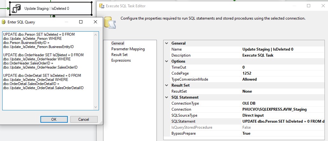Select the Connection property label
The width and height of the screenshot is (328, 141).
[181, 109]
